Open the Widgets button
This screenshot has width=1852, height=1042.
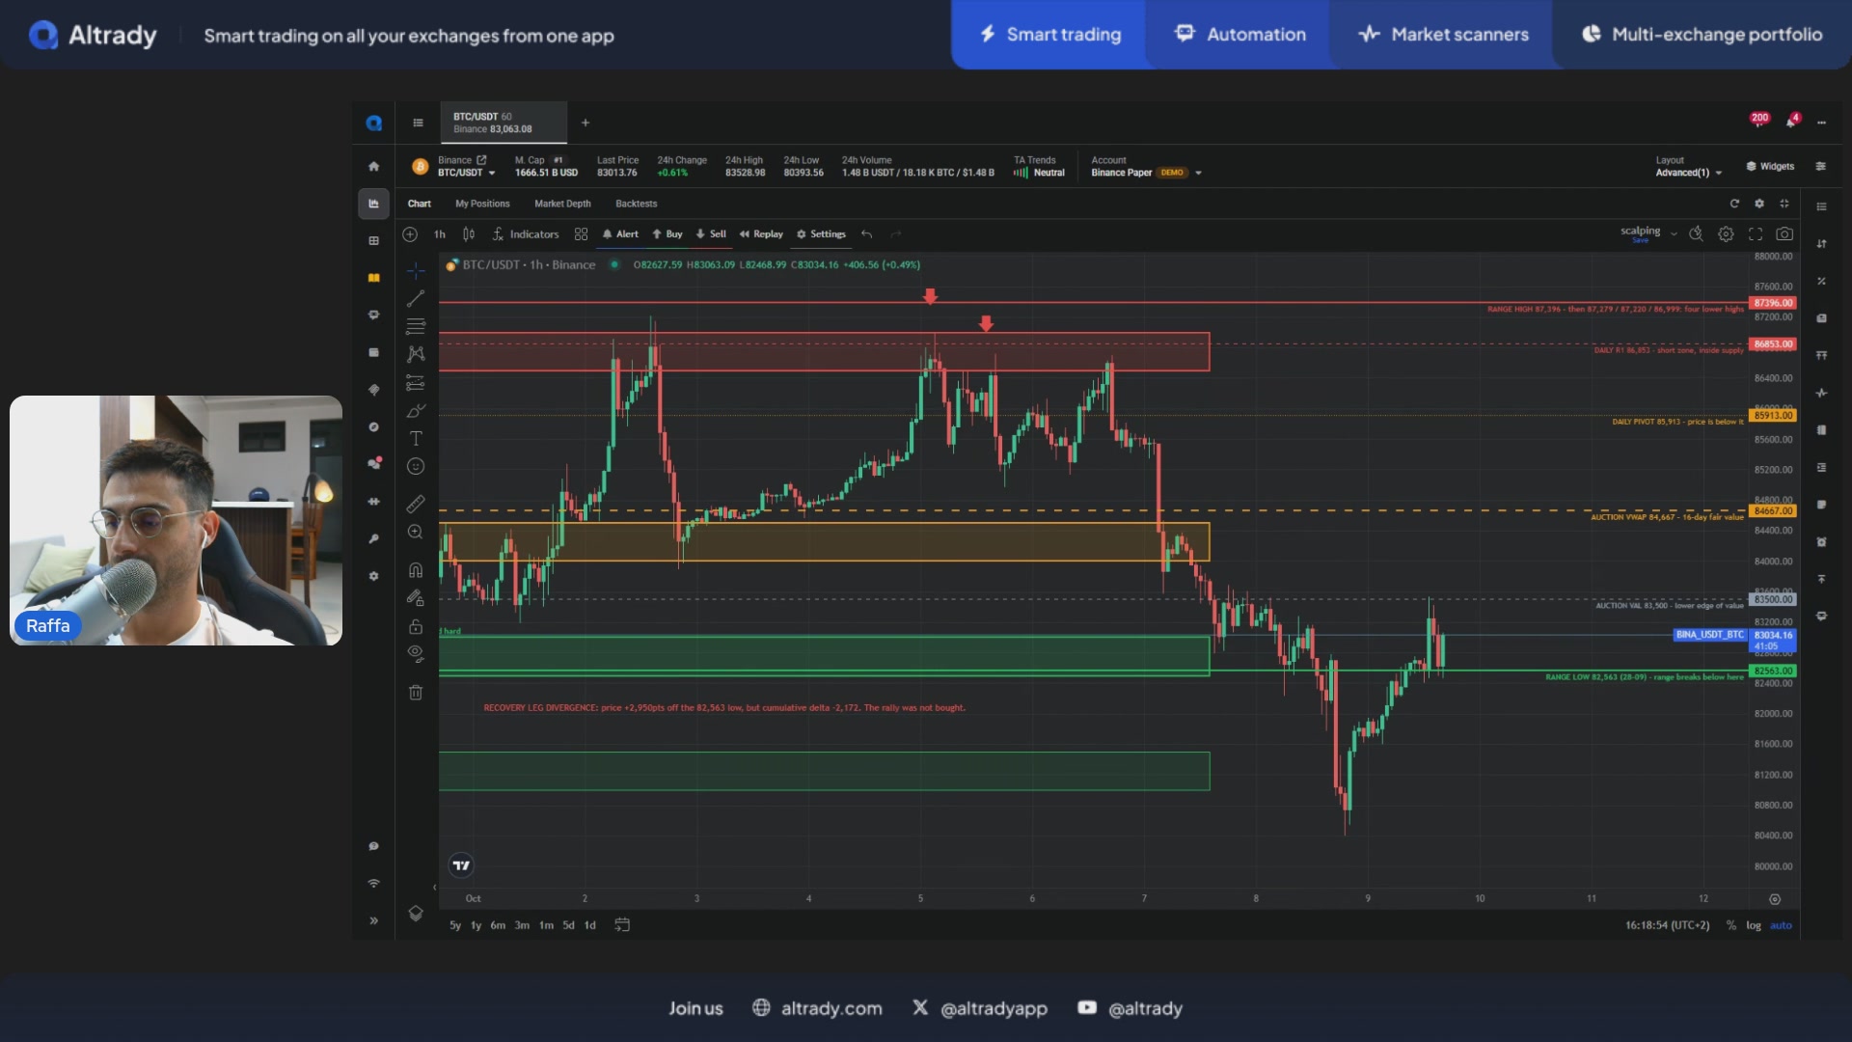pyautogui.click(x=1770, y=166)
